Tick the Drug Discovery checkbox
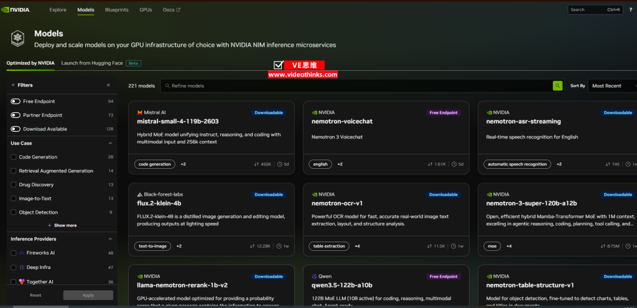This screenshot has width=637, height=308. (x=14, y=185)
